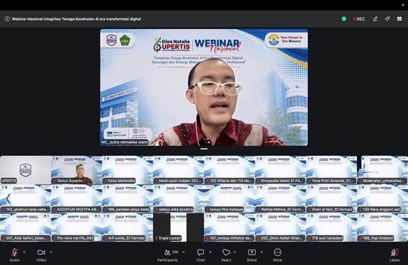Expand the arrow beside React
Screen dimensions: 408x265
click(234, 252)
